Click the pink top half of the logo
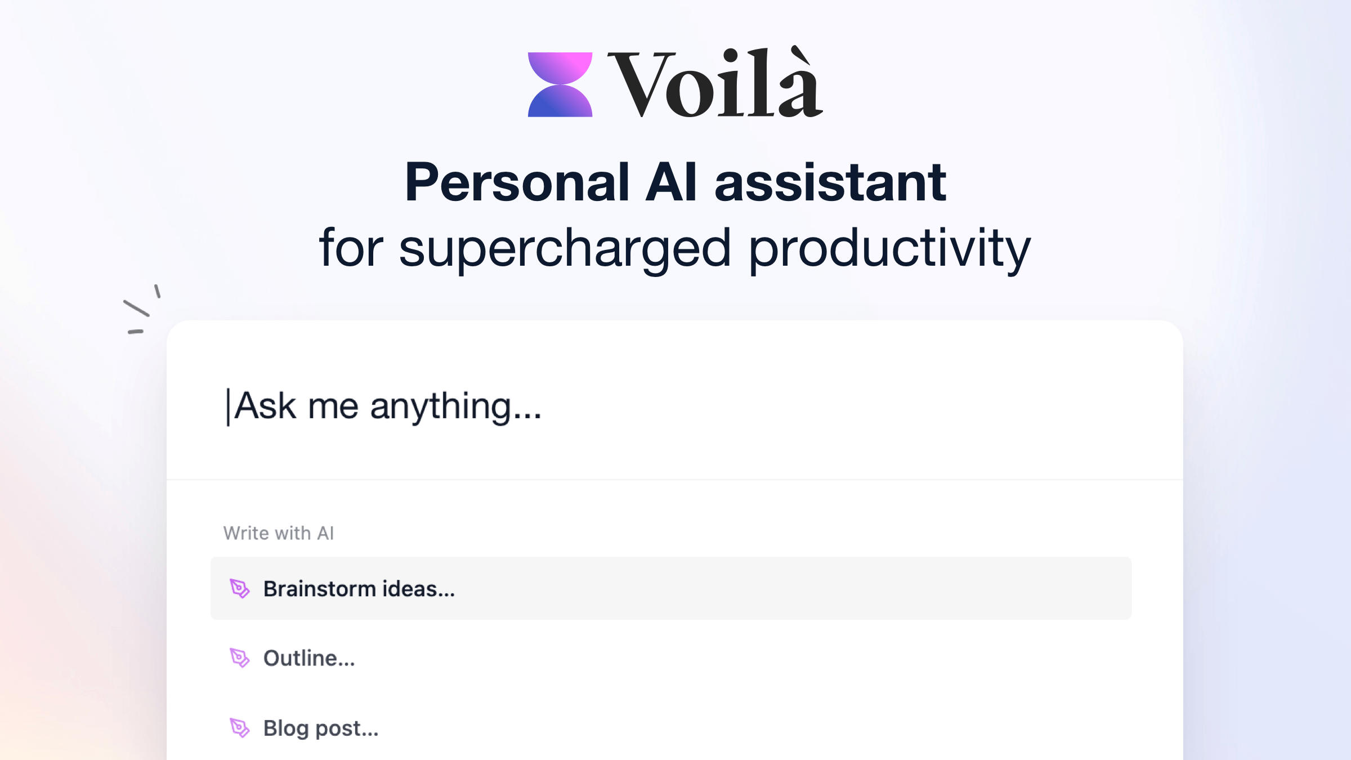1351x760 pixels. [x=560, y=66]
